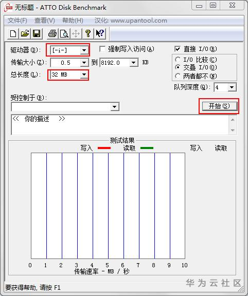Open the 总长度 32 MB dropdown

[x=84, y=75]
